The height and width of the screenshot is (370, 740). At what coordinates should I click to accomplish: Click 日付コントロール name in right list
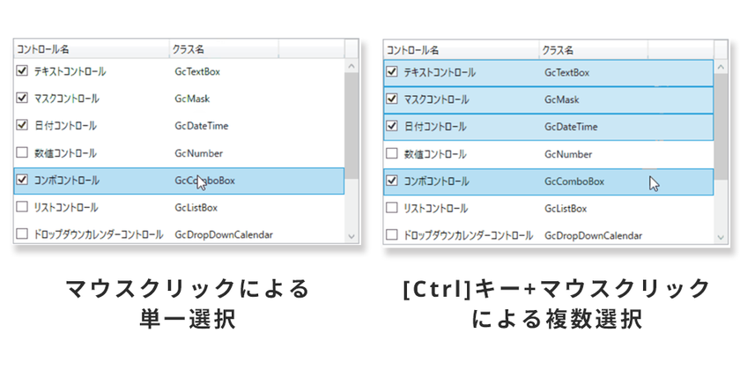(x=435, y=127)
